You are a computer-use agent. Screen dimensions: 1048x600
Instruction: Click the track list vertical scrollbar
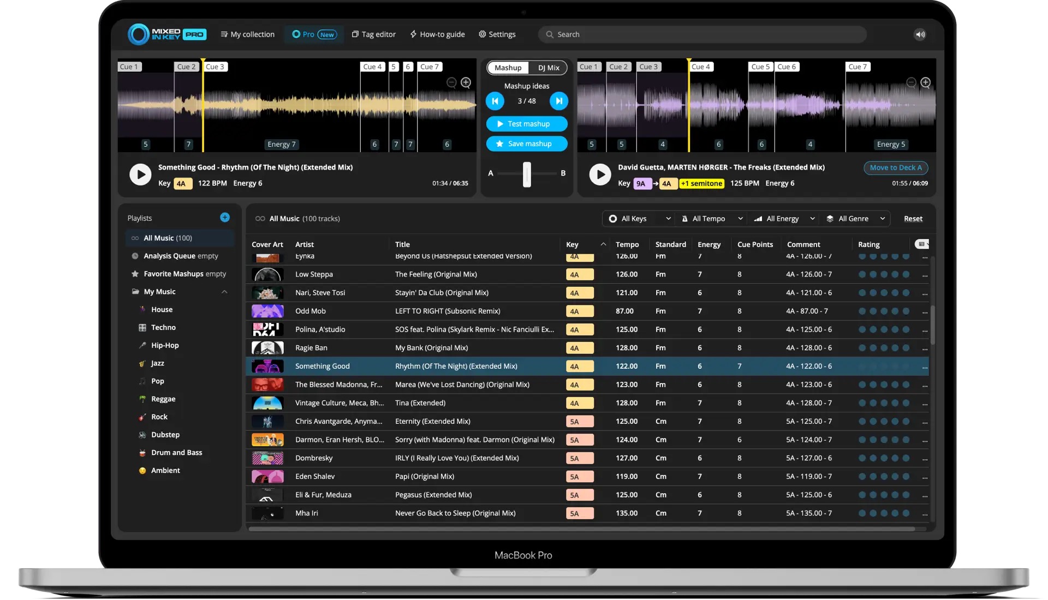coord(933,326)
